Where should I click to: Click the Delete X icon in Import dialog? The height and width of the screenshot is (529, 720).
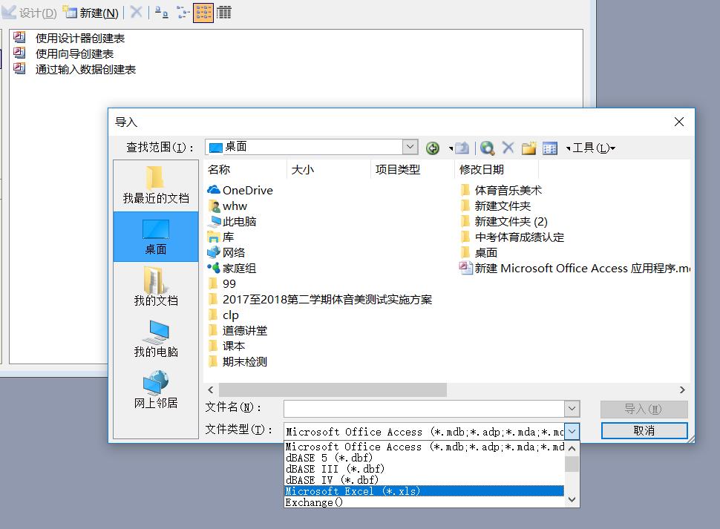point(508,148)
